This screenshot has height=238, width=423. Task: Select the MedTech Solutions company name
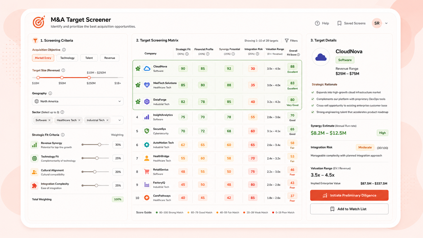(x=165, y=83)
